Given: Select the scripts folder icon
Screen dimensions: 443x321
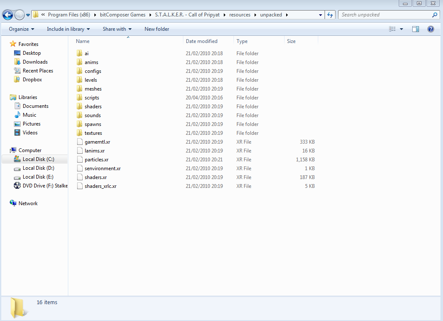Looking at the screenshot, I should click(x=79, y=97).
